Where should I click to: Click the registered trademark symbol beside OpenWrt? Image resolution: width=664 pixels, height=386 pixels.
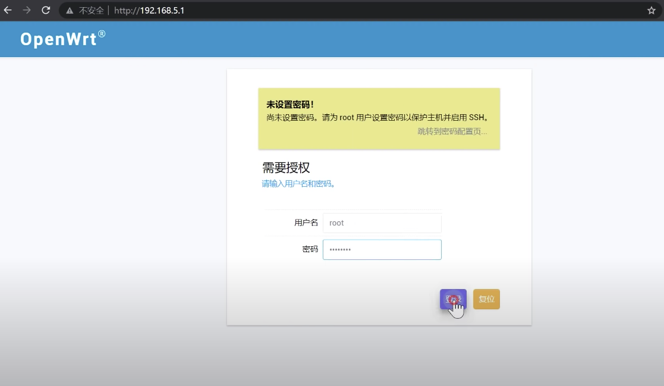(102, 34)
